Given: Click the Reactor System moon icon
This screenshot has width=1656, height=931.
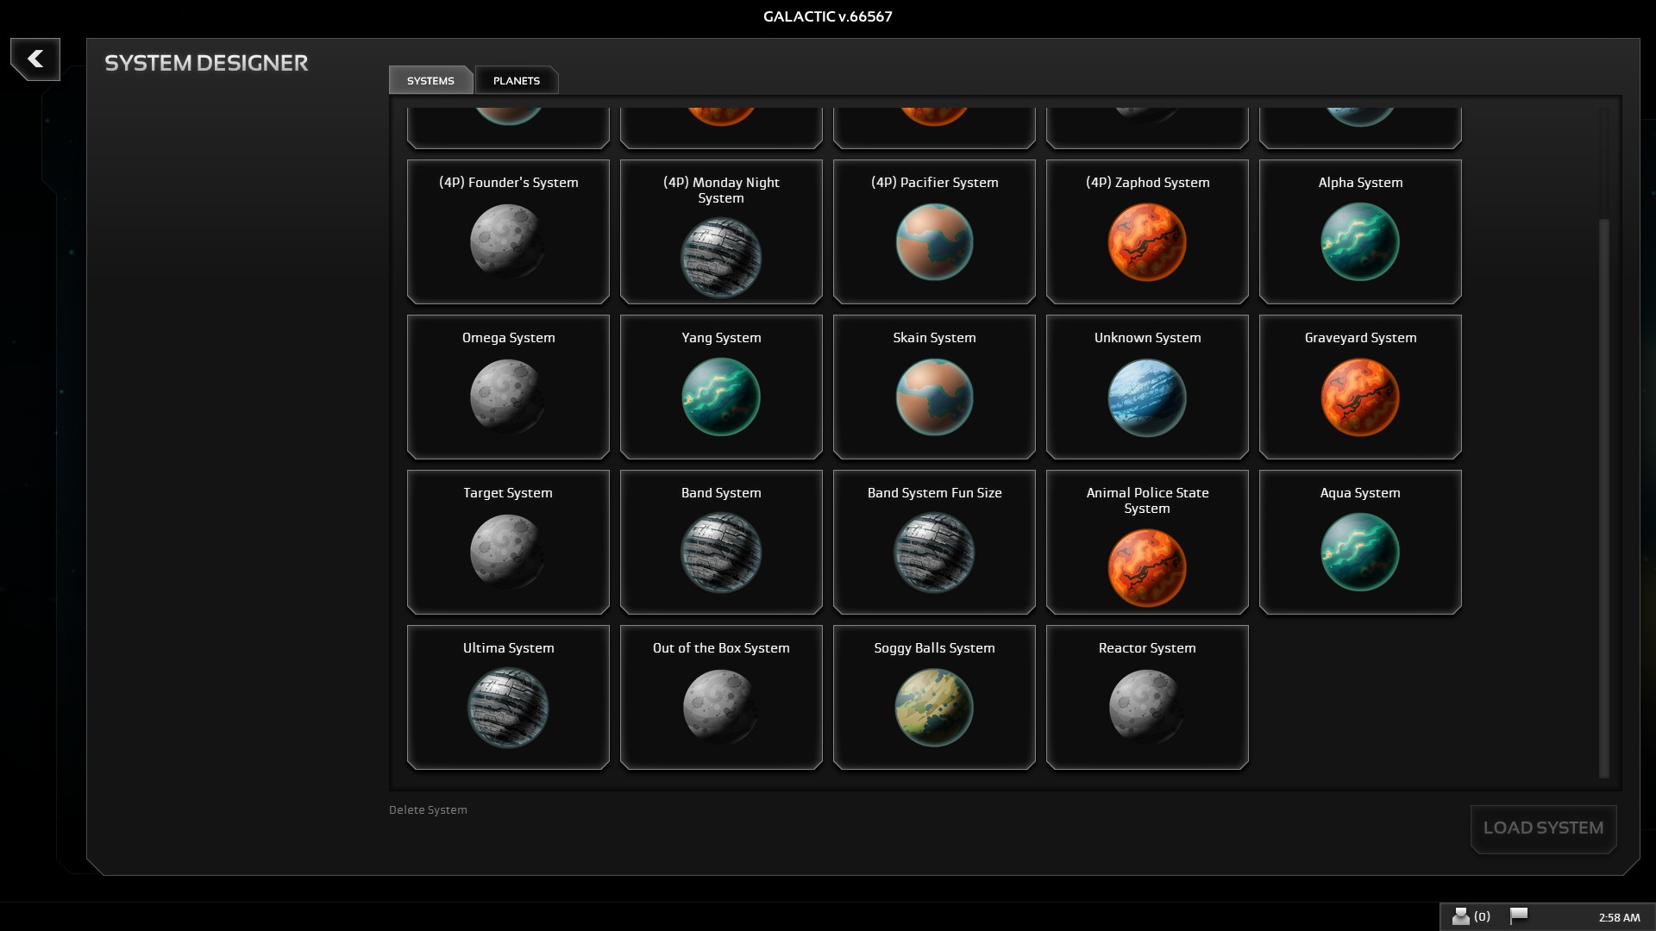Looking at the screenshot, I should [x=1146, y=708].
